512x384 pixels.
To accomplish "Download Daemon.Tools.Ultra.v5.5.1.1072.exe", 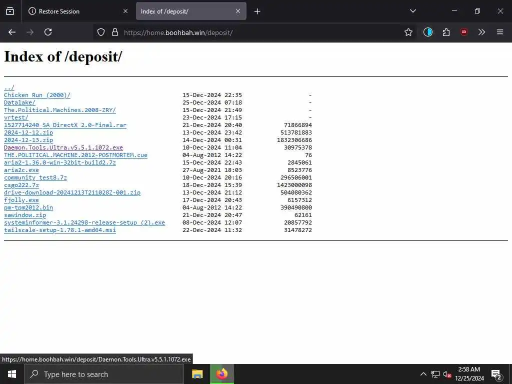I will click(63, 147).
